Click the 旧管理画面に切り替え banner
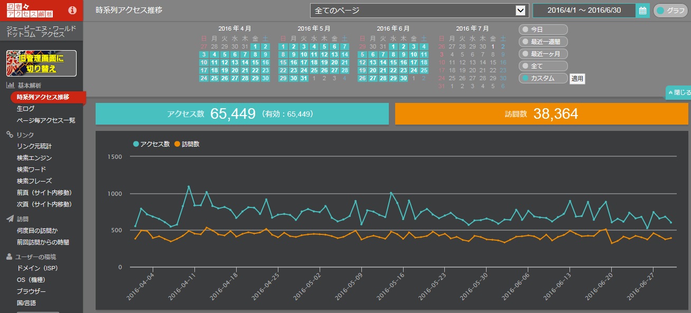 click(x=41, y=63)
